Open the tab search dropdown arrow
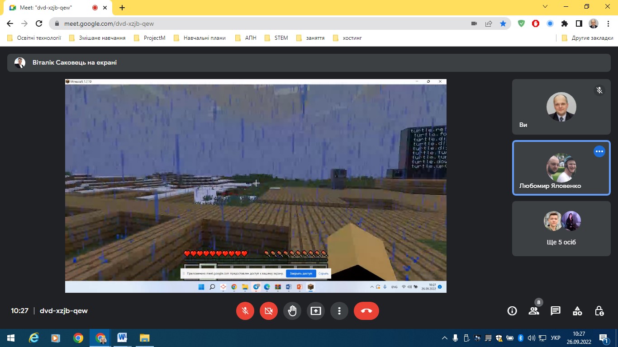Screen dimensions: 618x347 coord(545,7)
